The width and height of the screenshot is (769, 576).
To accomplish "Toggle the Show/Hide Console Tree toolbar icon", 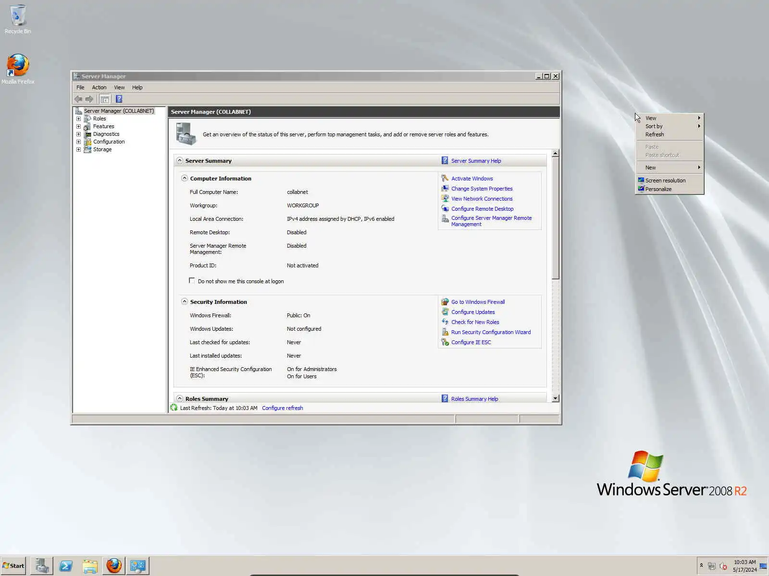I will (104, 99).
